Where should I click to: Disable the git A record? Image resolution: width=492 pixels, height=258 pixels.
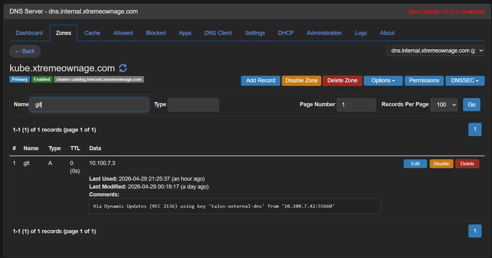441,164
